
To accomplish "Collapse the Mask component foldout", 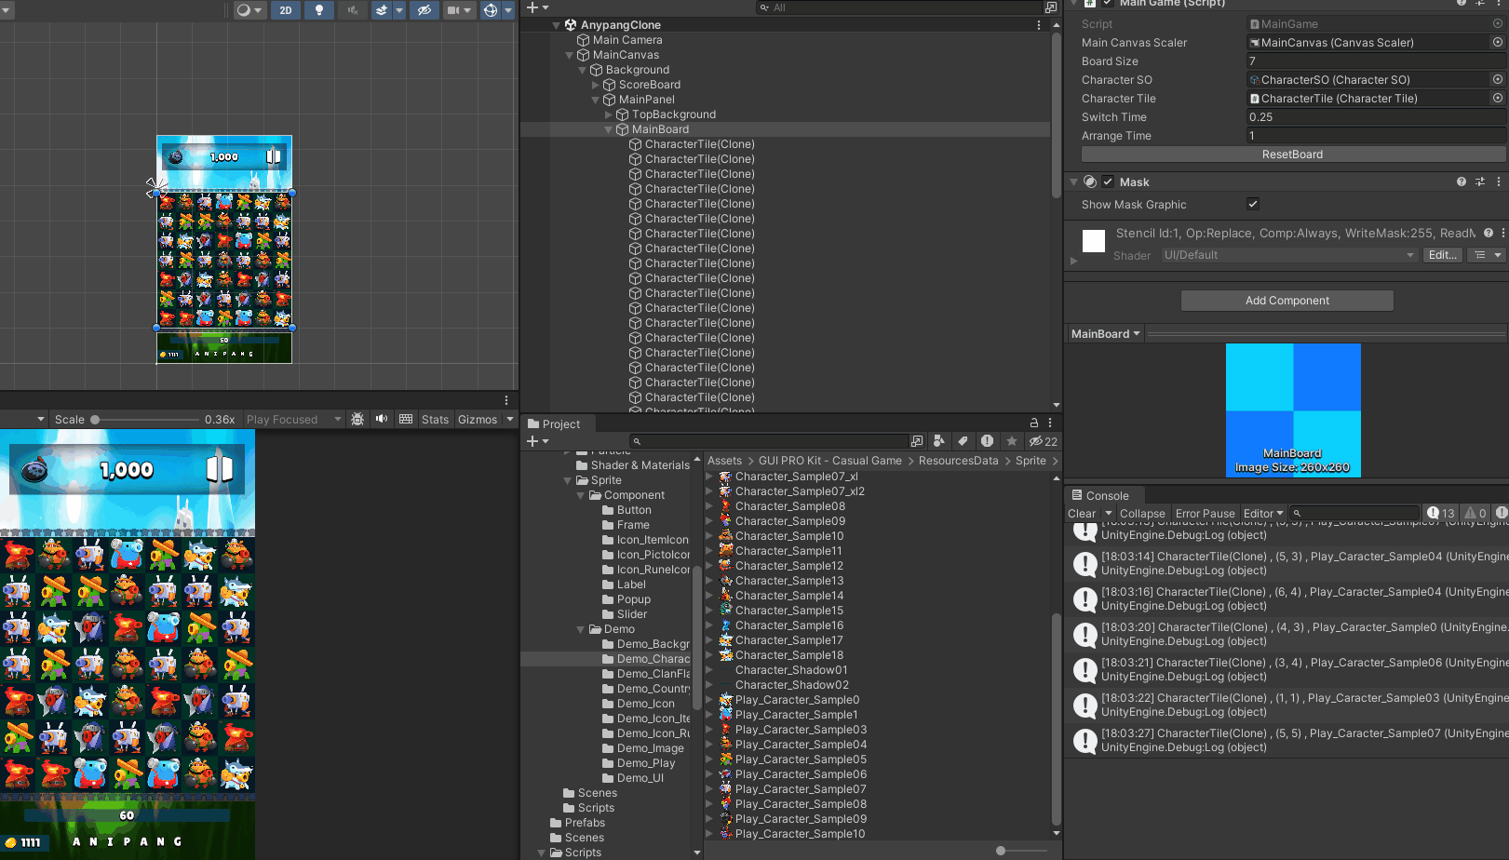I will [x=1073, y=182].
